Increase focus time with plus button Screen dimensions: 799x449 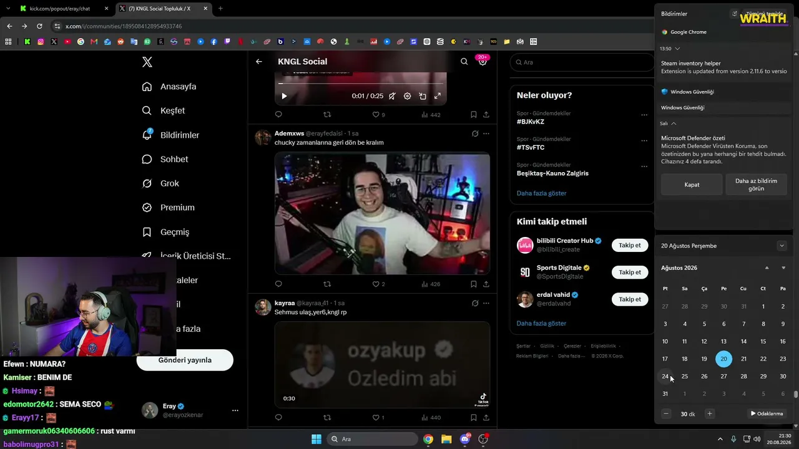[x=709, y=413]
